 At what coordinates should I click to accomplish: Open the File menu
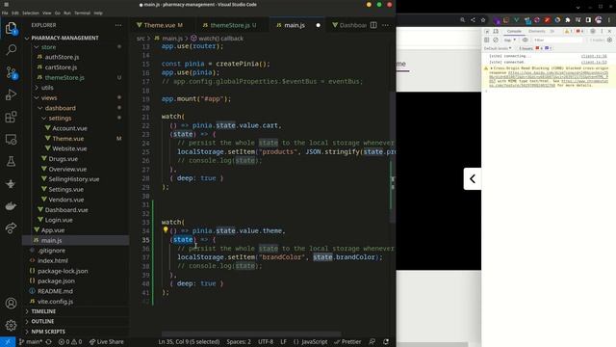(x=5, y=13)
